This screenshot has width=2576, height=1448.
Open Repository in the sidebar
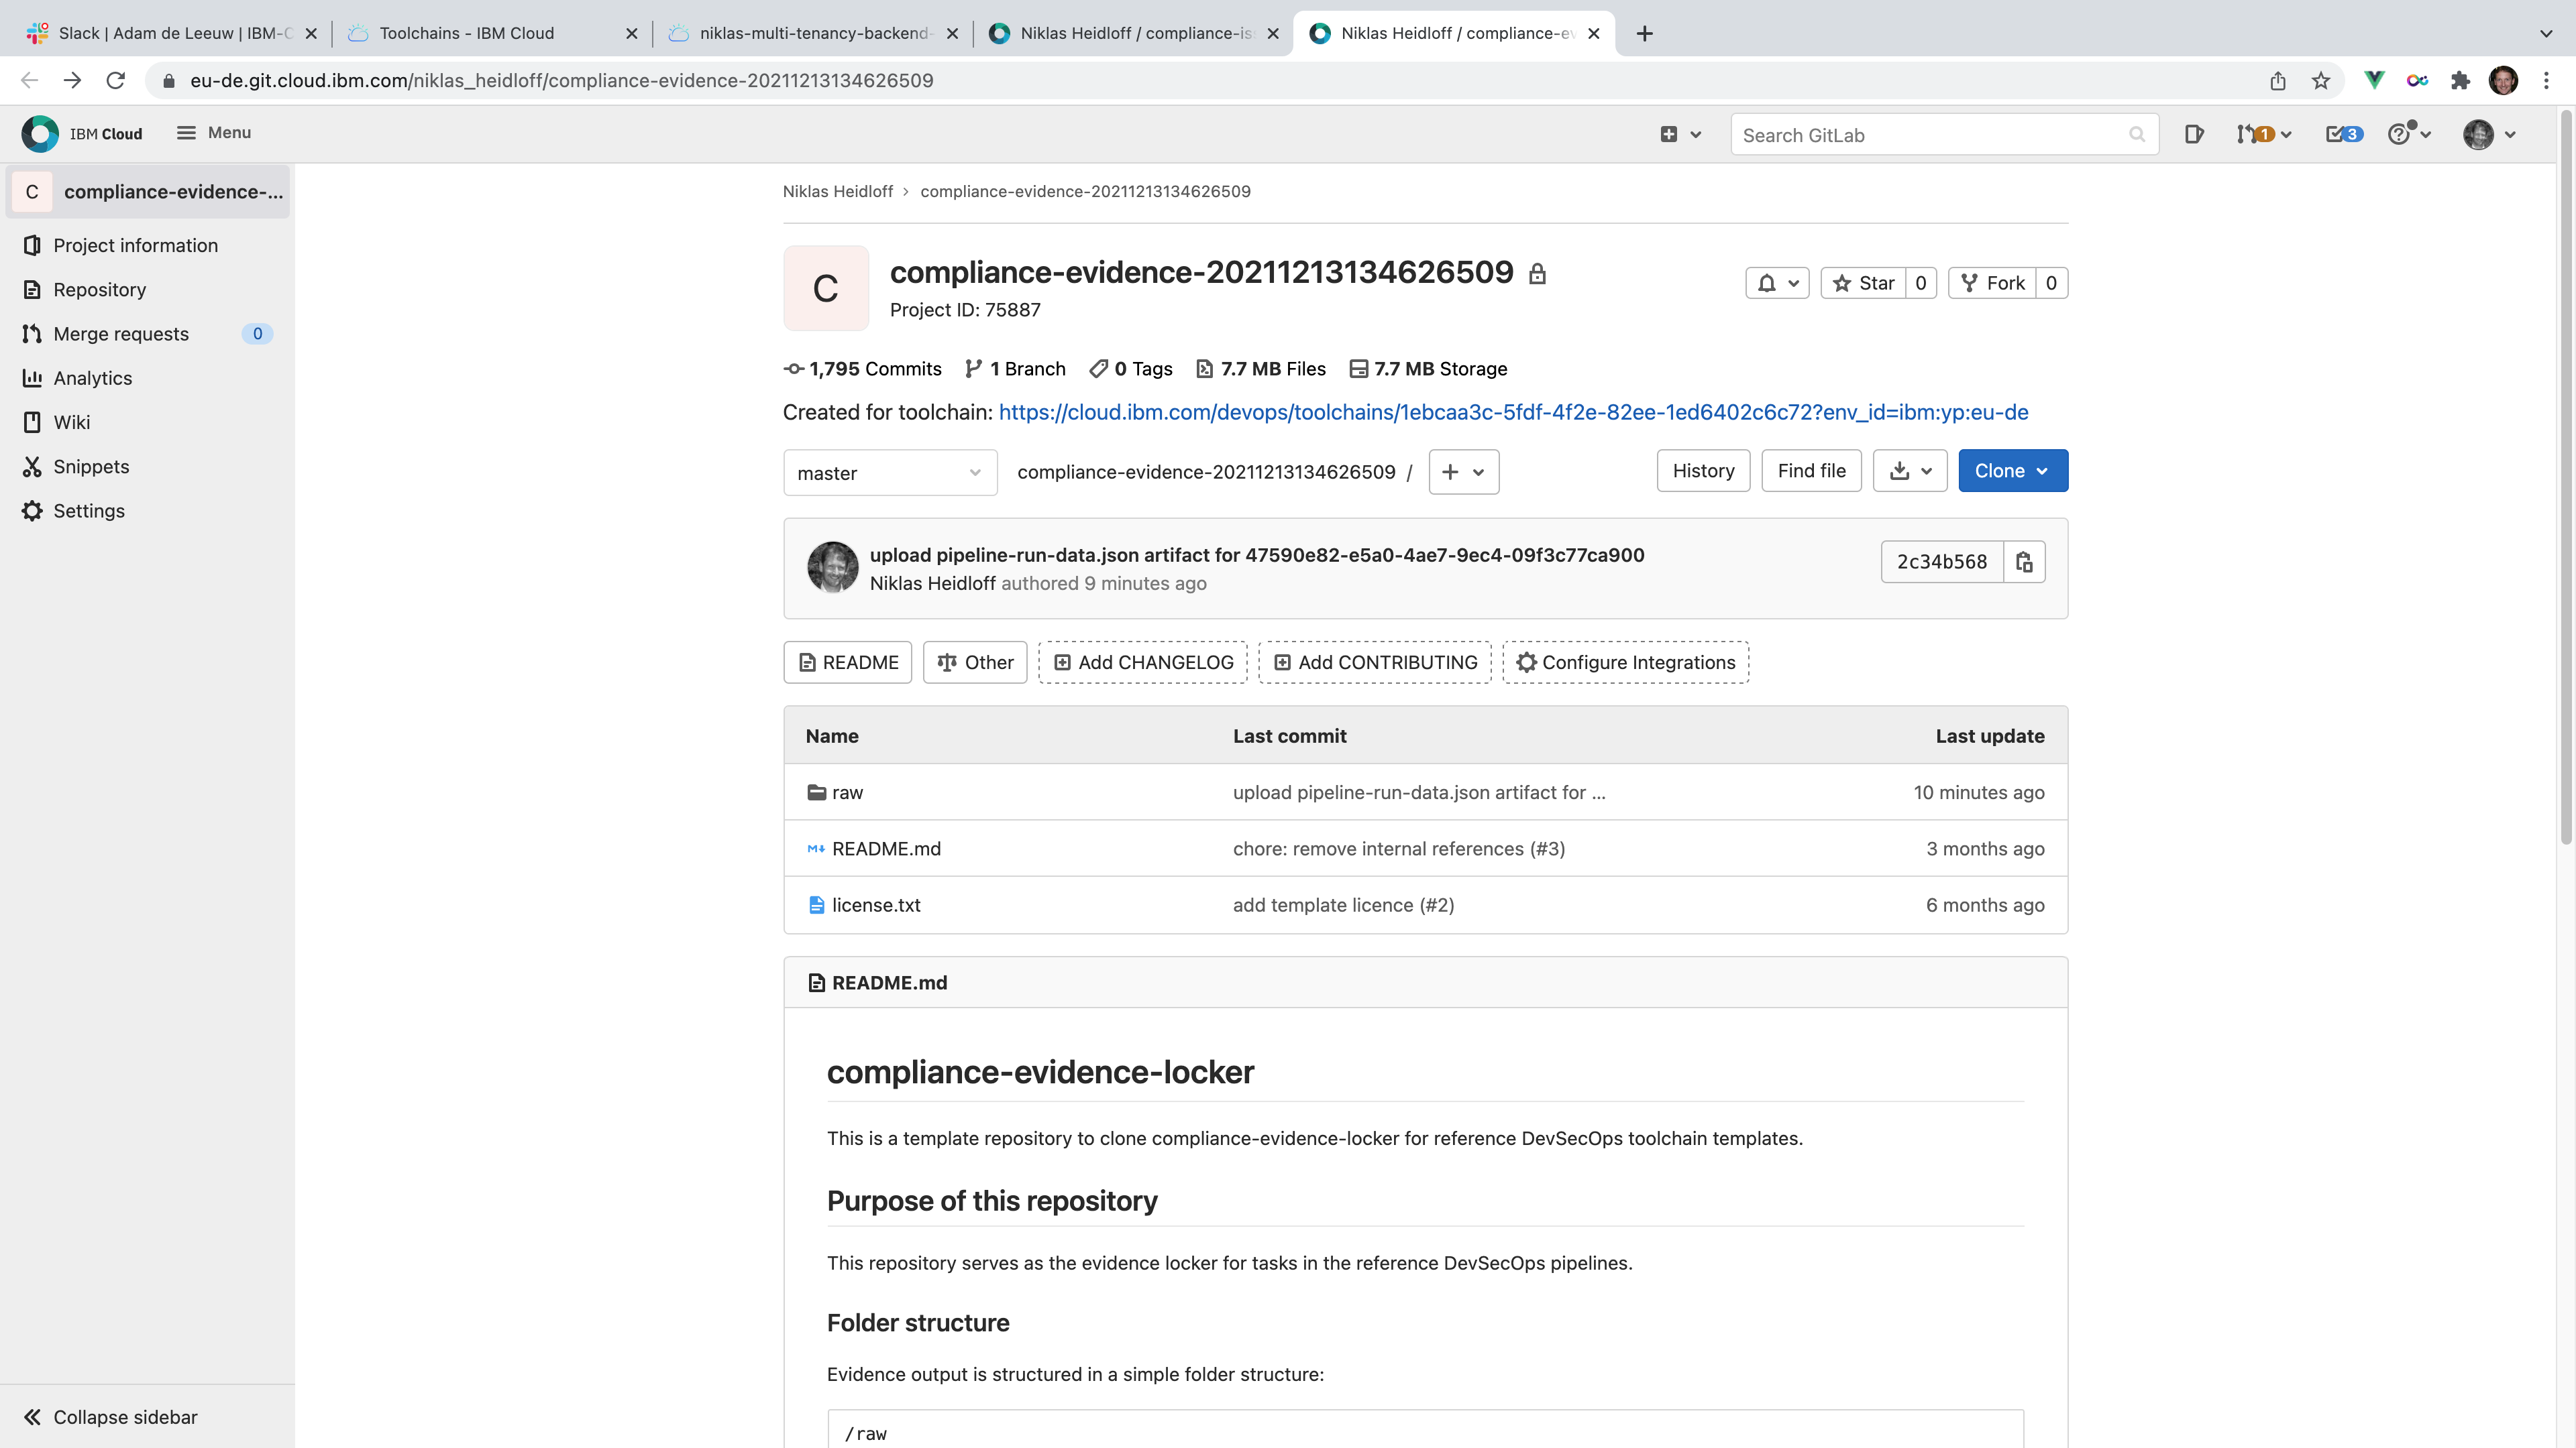(99, 290)
